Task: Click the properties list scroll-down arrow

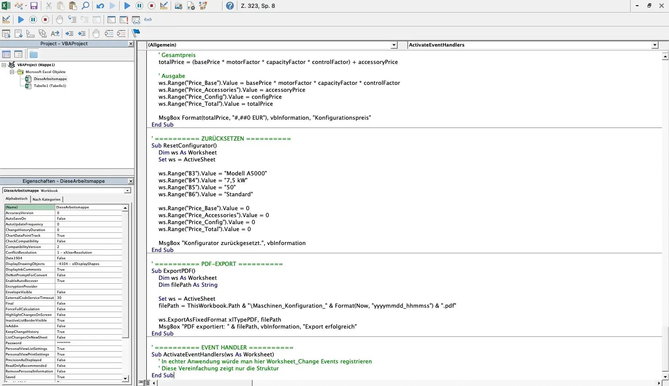Action: [x=125, y=379]
